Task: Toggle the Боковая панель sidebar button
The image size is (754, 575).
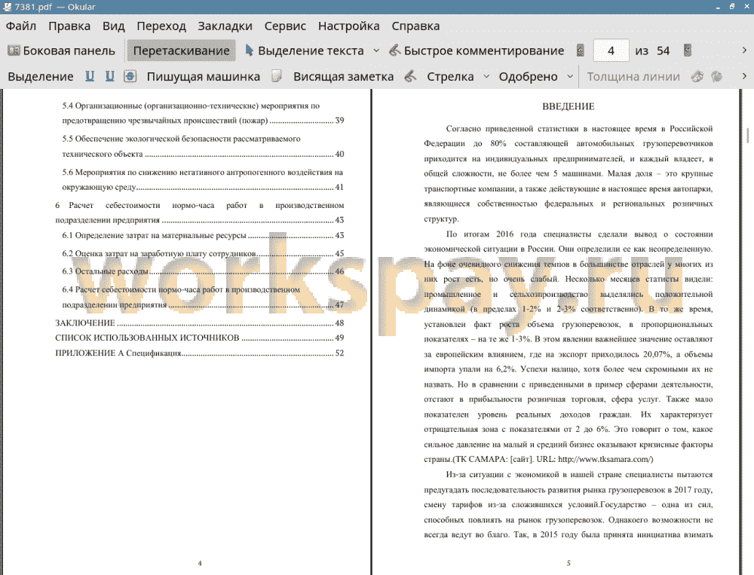Action: (x=61, y=50)
